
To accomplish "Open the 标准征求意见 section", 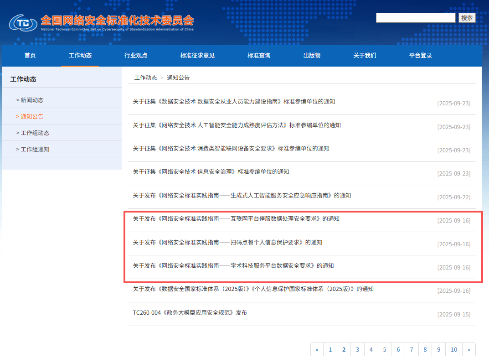I will pos(197,56).
